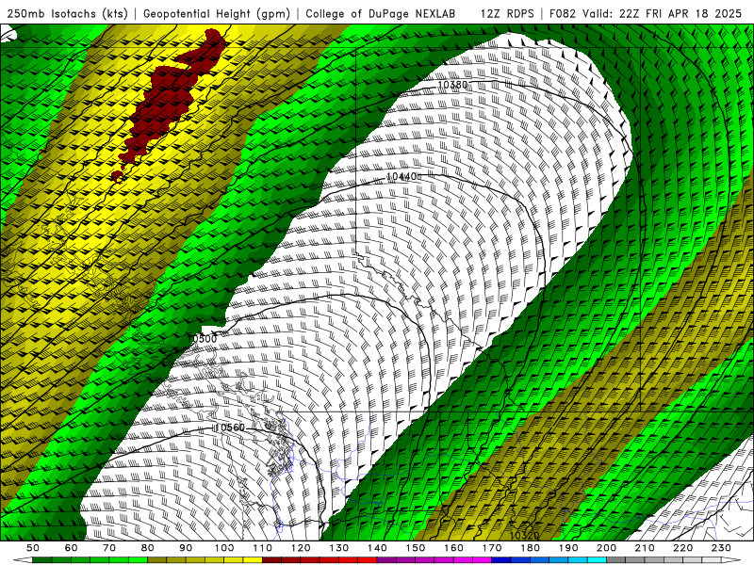Click the 80 value on the color scale
Image resolution: width=754 pixels, height=565 pixels.
148,548
